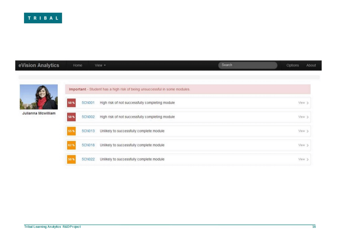Viewport: 337px width, 241px height.
Task: Click the orange badge beside 5CN022
Action: pos(71,159)
